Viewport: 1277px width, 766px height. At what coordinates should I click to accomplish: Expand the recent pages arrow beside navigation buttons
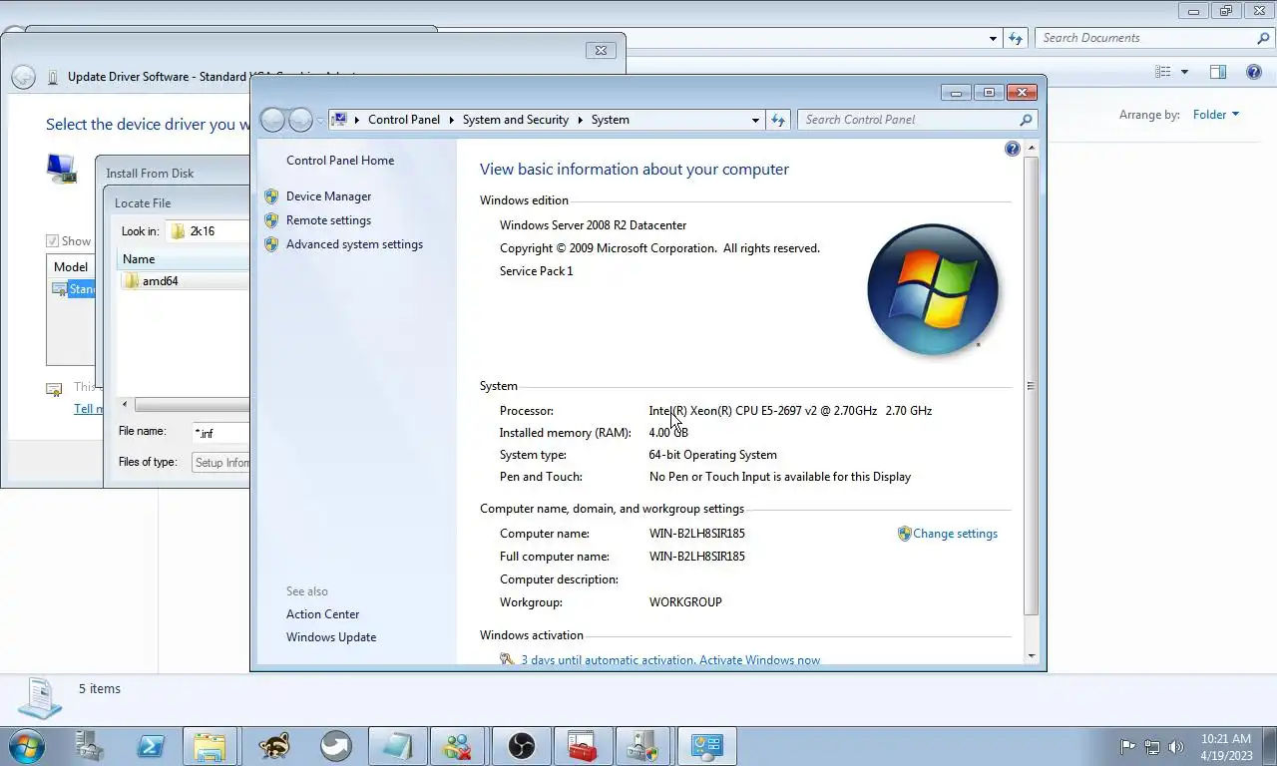click(x=320, y=120)
